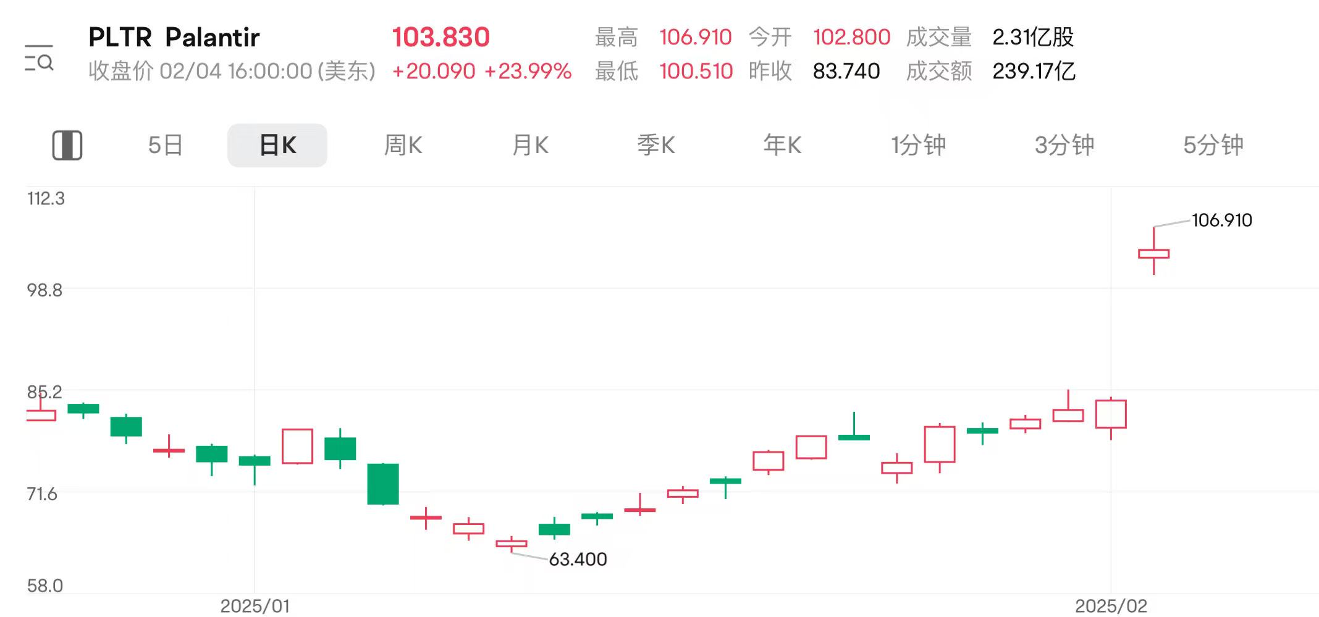Screen dimensions: 1319x617
Task: Click the 成交量 volume value
Action: pos(1033,37)
